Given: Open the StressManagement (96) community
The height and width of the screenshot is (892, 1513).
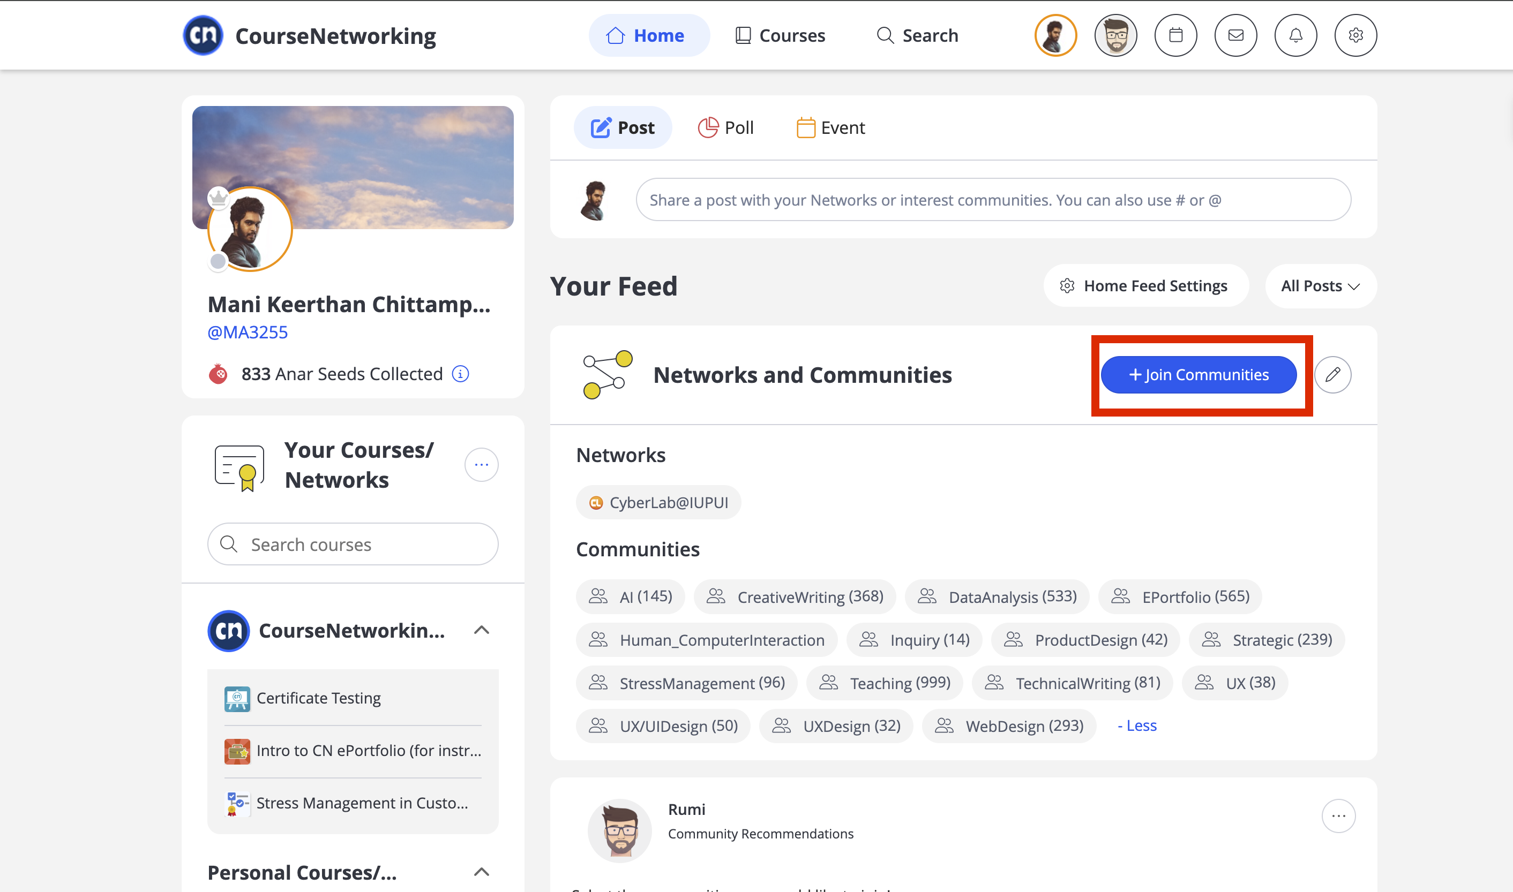Looking at the screenshot, I should pos(687,683).
